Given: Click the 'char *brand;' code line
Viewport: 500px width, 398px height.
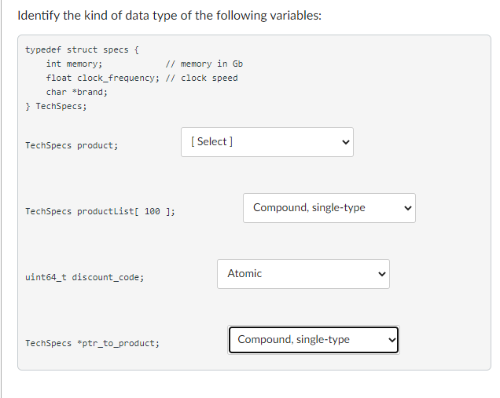Looking at the screenshot, I should click(77, 92).
